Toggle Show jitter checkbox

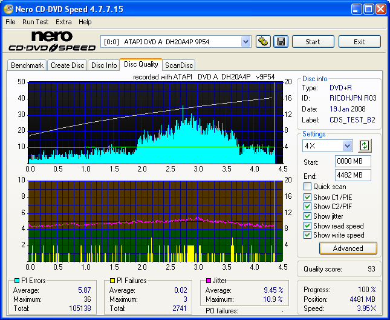[307, 216]
